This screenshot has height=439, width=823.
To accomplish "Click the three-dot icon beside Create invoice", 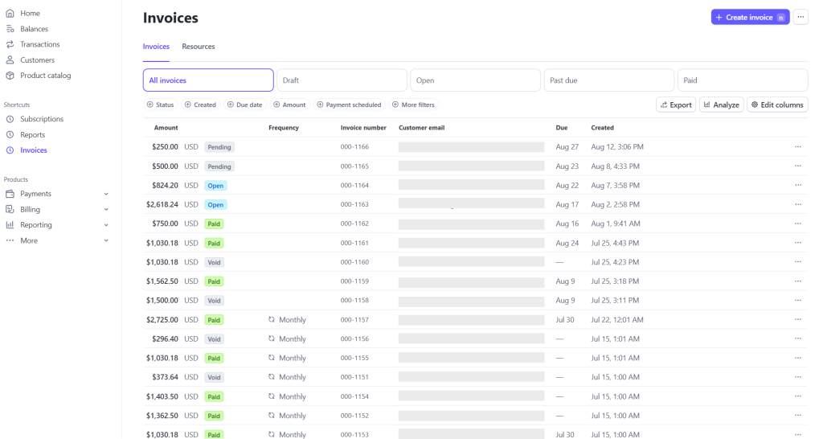I will [x=800, y=17].
